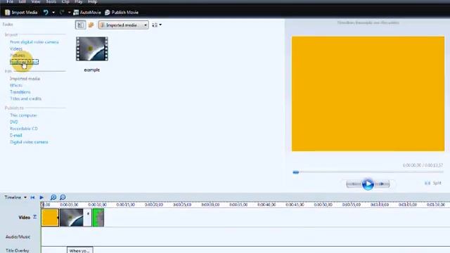Open the Imported media location dropdown

click(124, 25)
